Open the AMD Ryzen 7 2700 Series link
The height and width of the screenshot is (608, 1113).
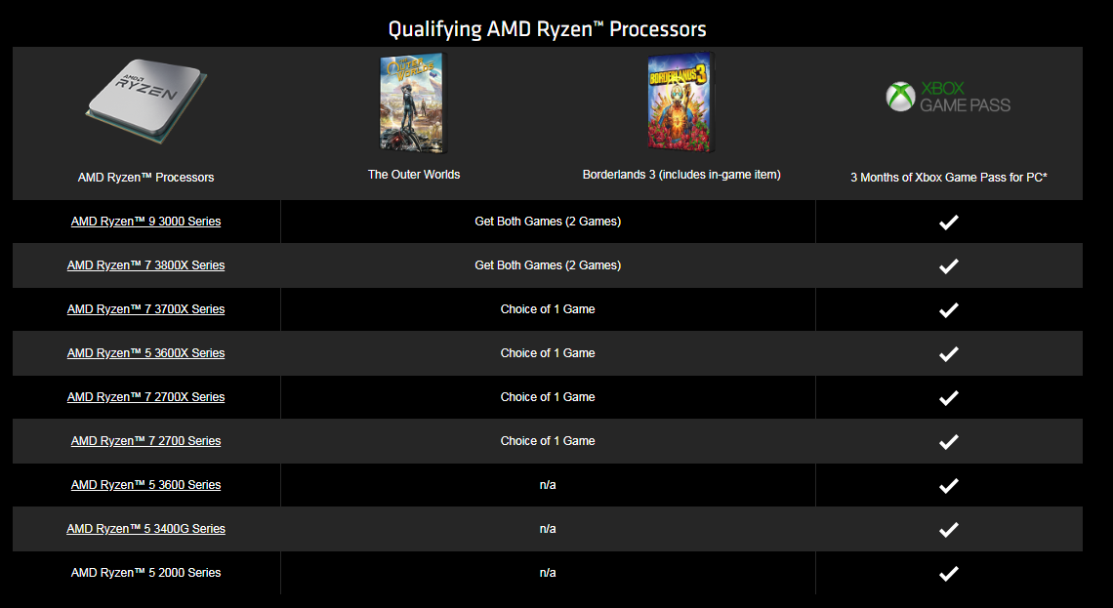click(x=145, y=441)
